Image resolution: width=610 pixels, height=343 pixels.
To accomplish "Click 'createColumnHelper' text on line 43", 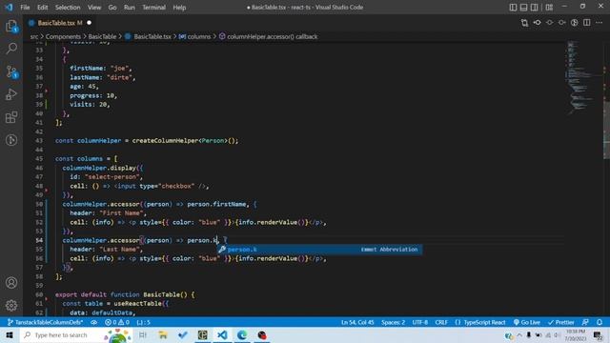I will point(165,140).
